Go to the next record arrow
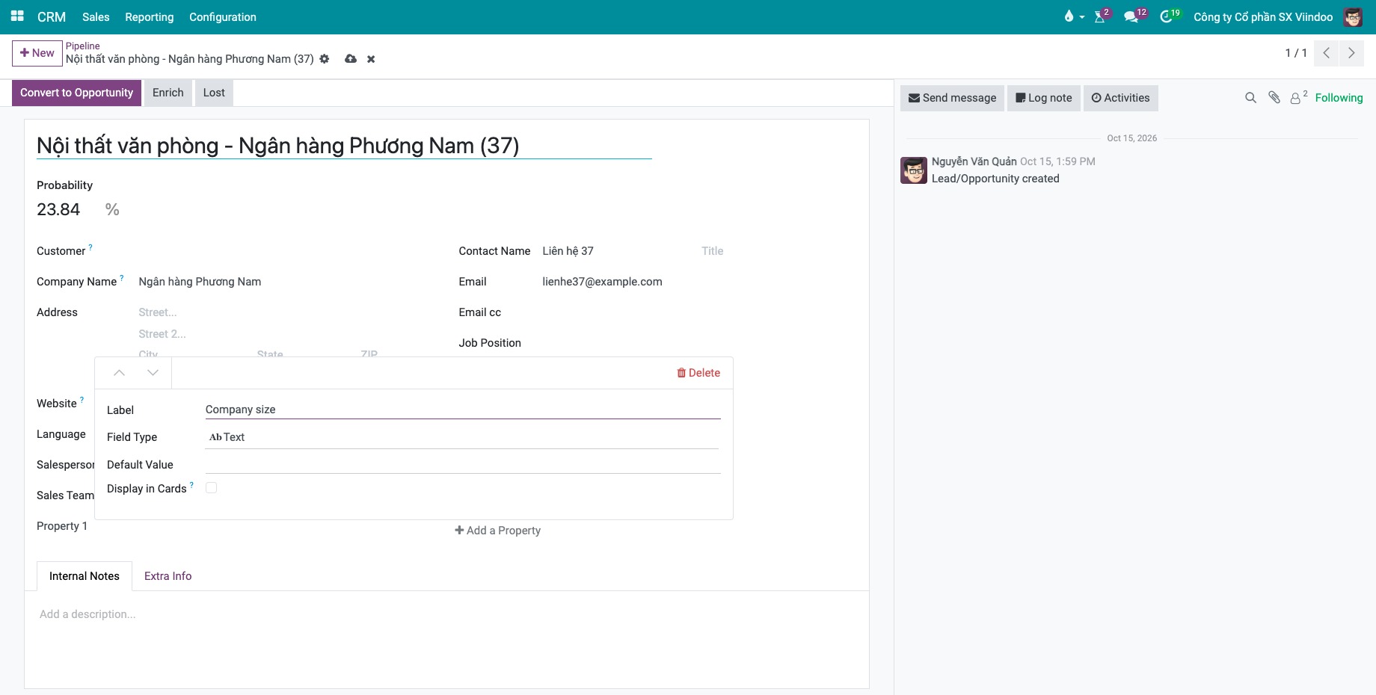The height and width of the screenshot is (695, 1376). (1351, 53)
